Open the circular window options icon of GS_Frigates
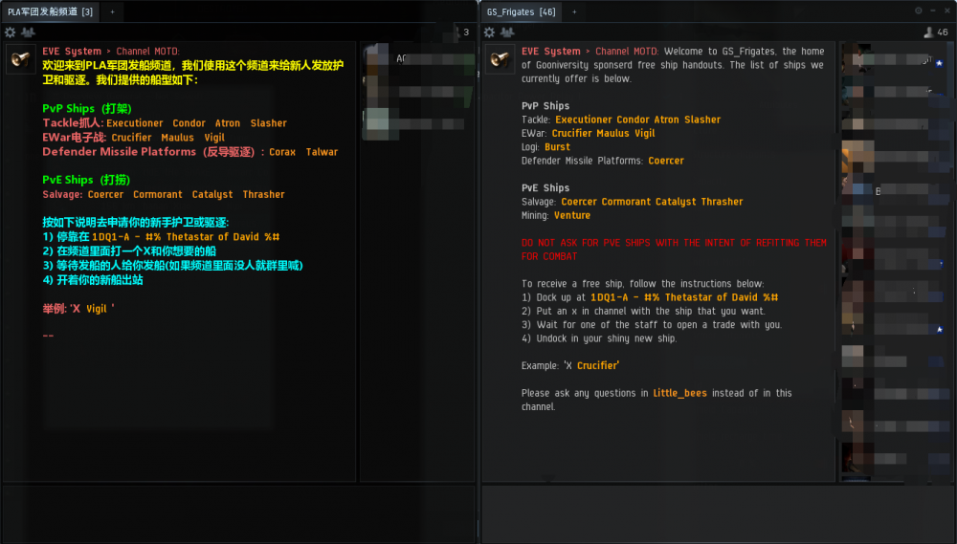 pos(919,11)
